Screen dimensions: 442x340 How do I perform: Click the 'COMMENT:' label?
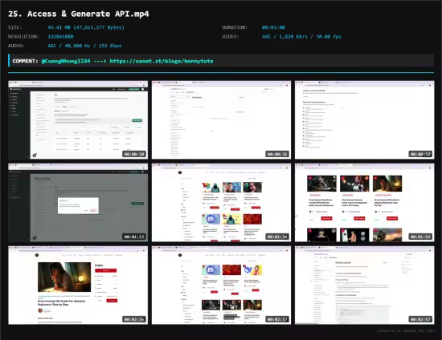click(x=25, y=61)
